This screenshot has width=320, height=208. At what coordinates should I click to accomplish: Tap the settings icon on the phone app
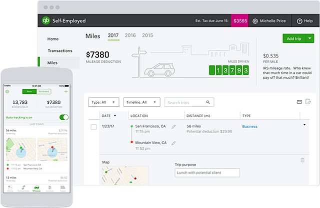pos(7,92)
